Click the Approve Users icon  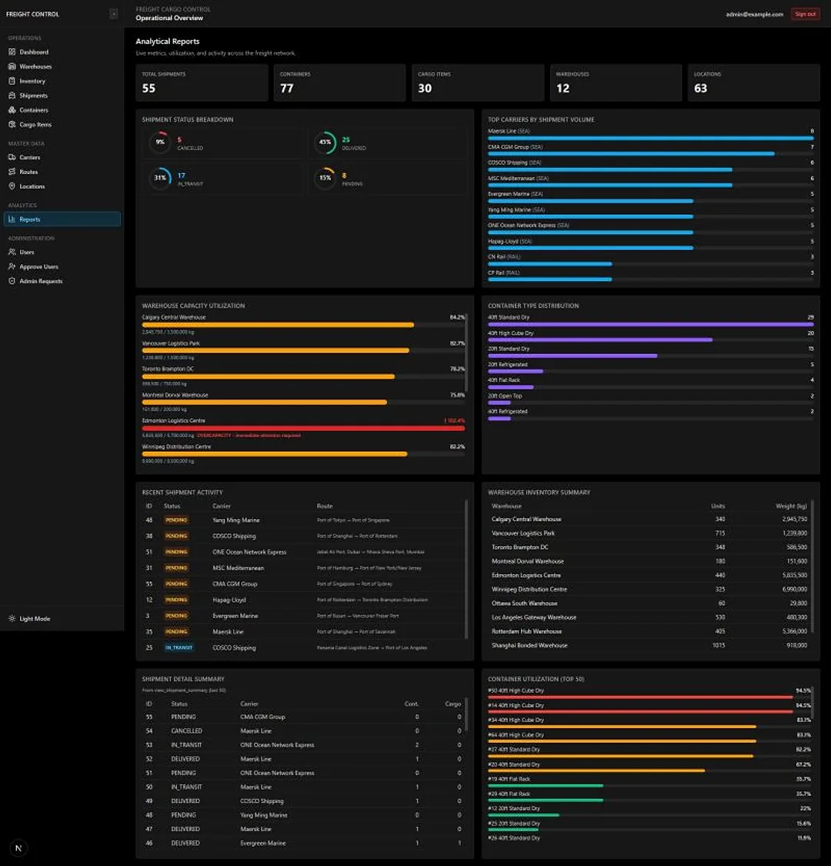click(x=12, y=266)
